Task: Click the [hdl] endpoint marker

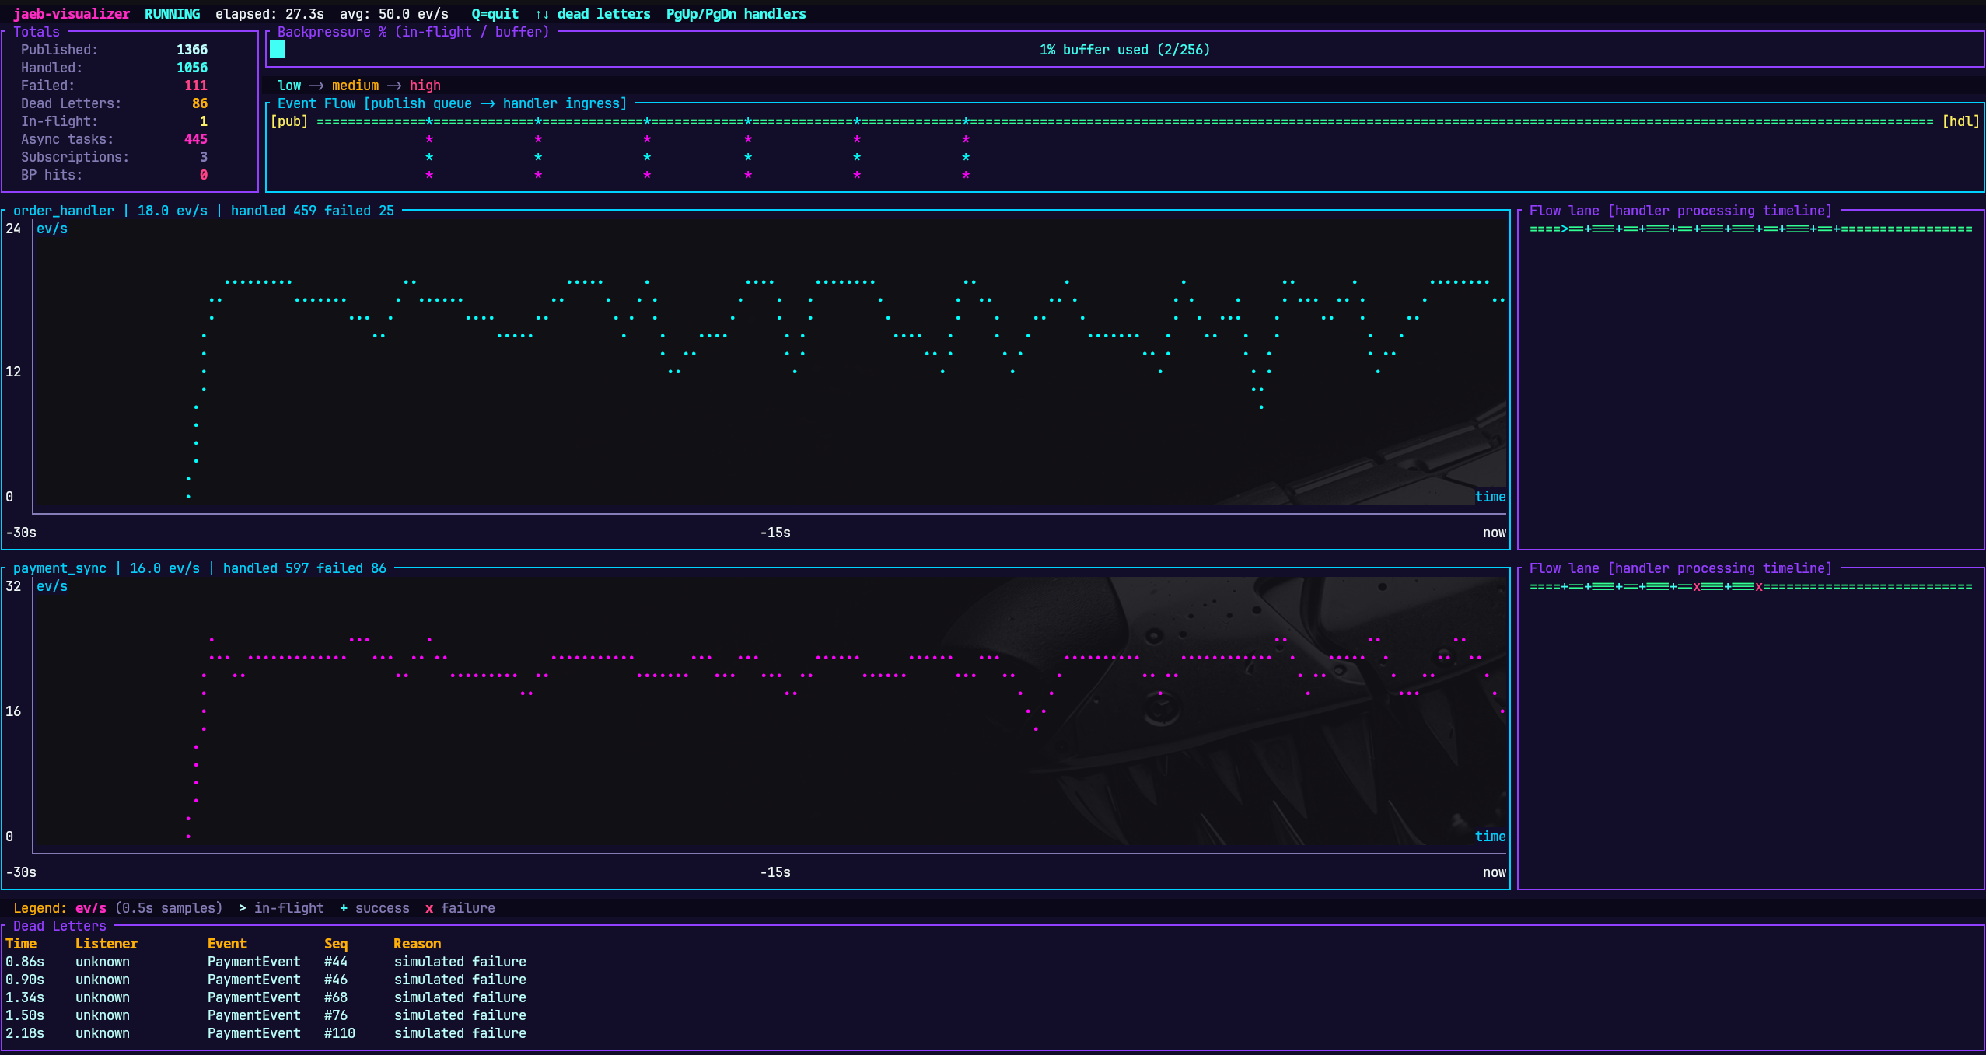Action: (x=1960, y=121)
